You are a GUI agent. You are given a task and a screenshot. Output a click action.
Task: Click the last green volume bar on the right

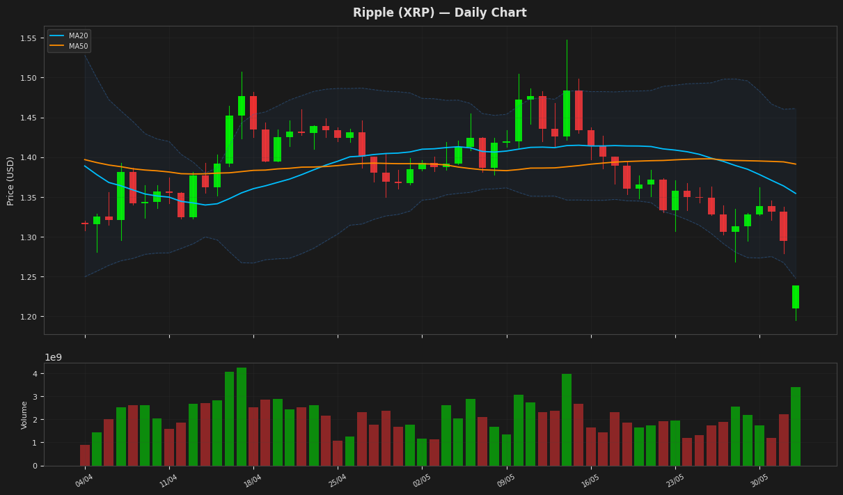coord(796,427)
